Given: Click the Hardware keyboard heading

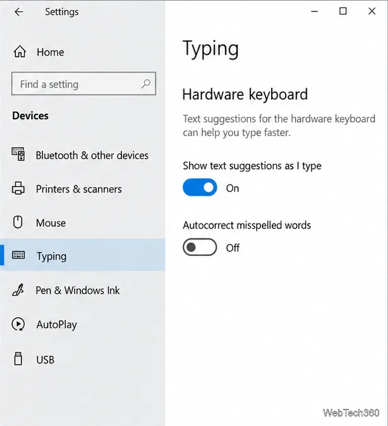Looking at the screenshot, I should click(x=245, y=95).
